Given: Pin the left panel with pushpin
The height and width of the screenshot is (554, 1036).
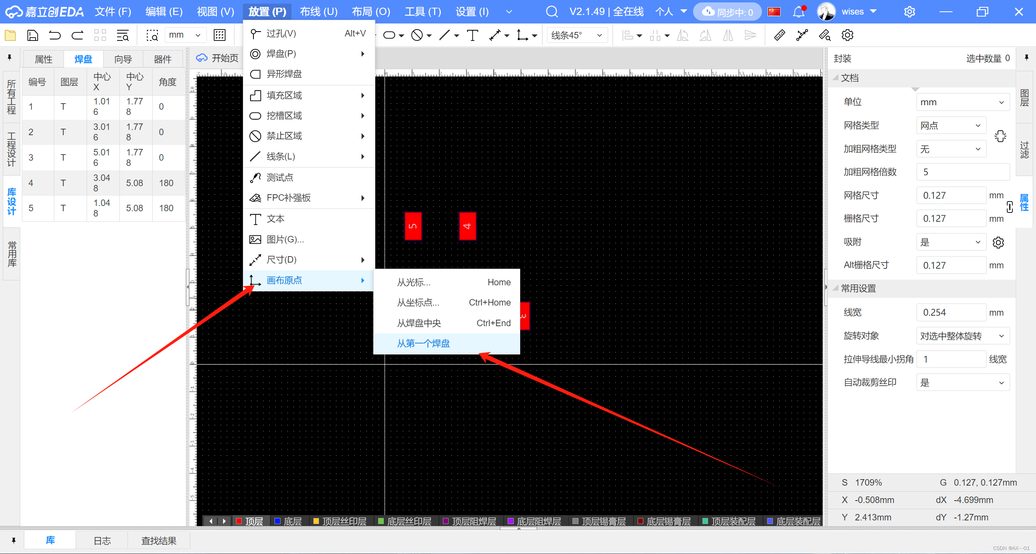Looking at the screenshot, I should tap(10, 58).
